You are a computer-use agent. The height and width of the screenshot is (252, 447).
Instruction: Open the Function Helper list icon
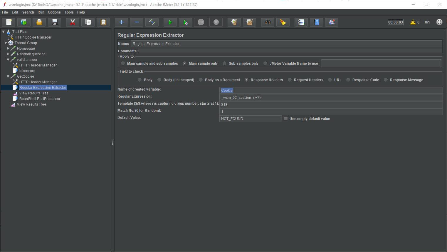(301, 22)
